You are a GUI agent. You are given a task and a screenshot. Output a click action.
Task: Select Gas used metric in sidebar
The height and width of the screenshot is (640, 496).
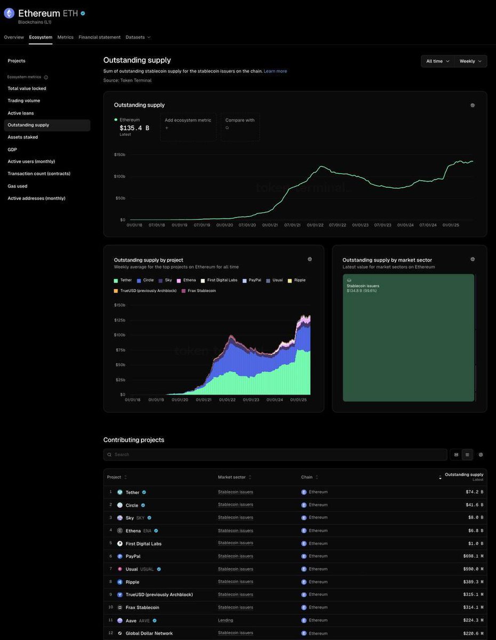click(18, 186)
